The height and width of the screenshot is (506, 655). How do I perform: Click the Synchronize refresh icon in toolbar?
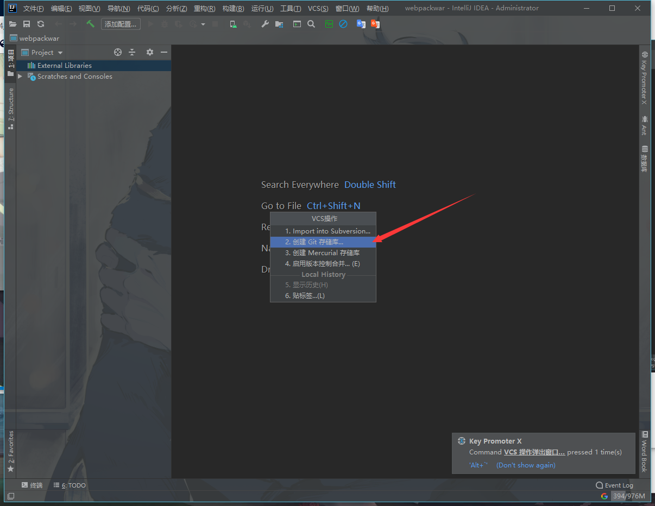[41, 24]
